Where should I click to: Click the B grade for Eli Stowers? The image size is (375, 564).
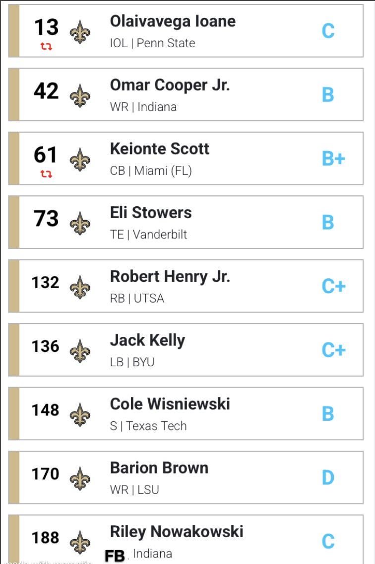click(328, 223)
